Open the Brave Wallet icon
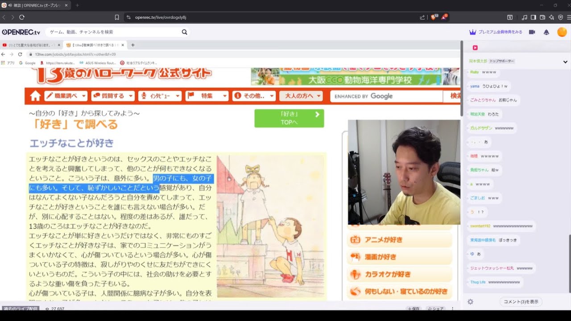 (x=542, y=17)
